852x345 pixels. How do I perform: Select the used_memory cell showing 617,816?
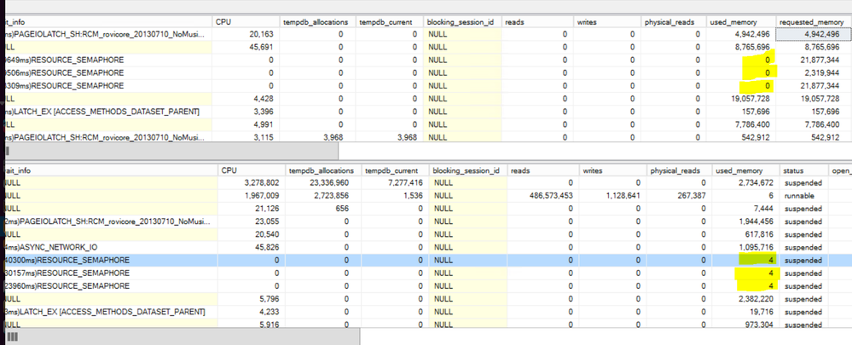pos(745,234)
